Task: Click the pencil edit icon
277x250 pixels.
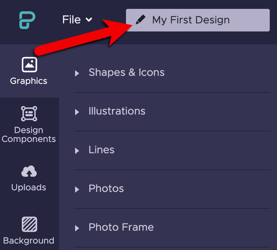Action: click(141, 20)
